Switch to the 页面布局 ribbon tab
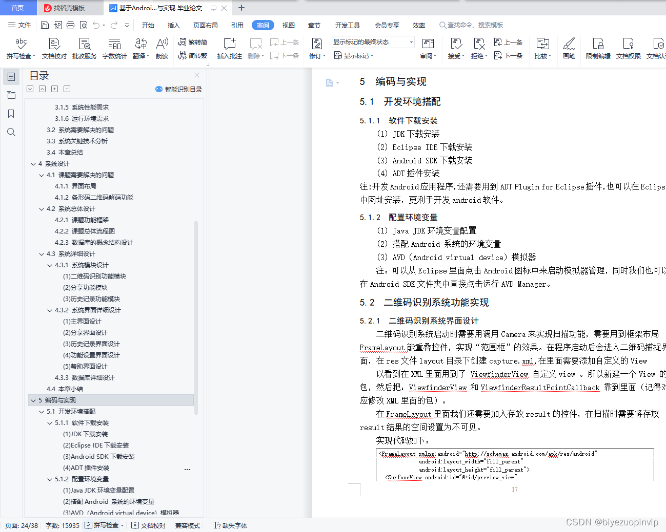The width and height of the screenshot is (666, 532). pyautogui.click(x=206, y=25)
